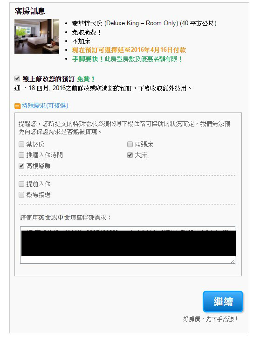Click the orange deferred payment notice text
260x337 pixels.
point(129,50)
